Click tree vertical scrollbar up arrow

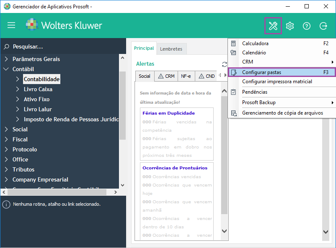pyautogui.click(x=123, y=58)
